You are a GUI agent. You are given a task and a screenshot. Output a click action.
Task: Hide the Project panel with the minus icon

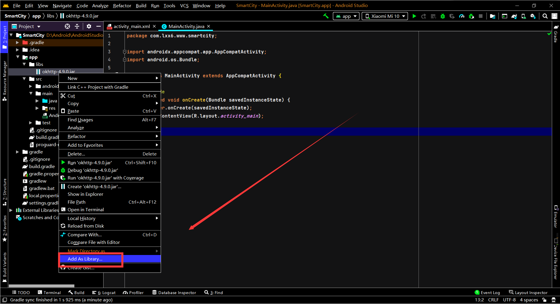[99, 26]
